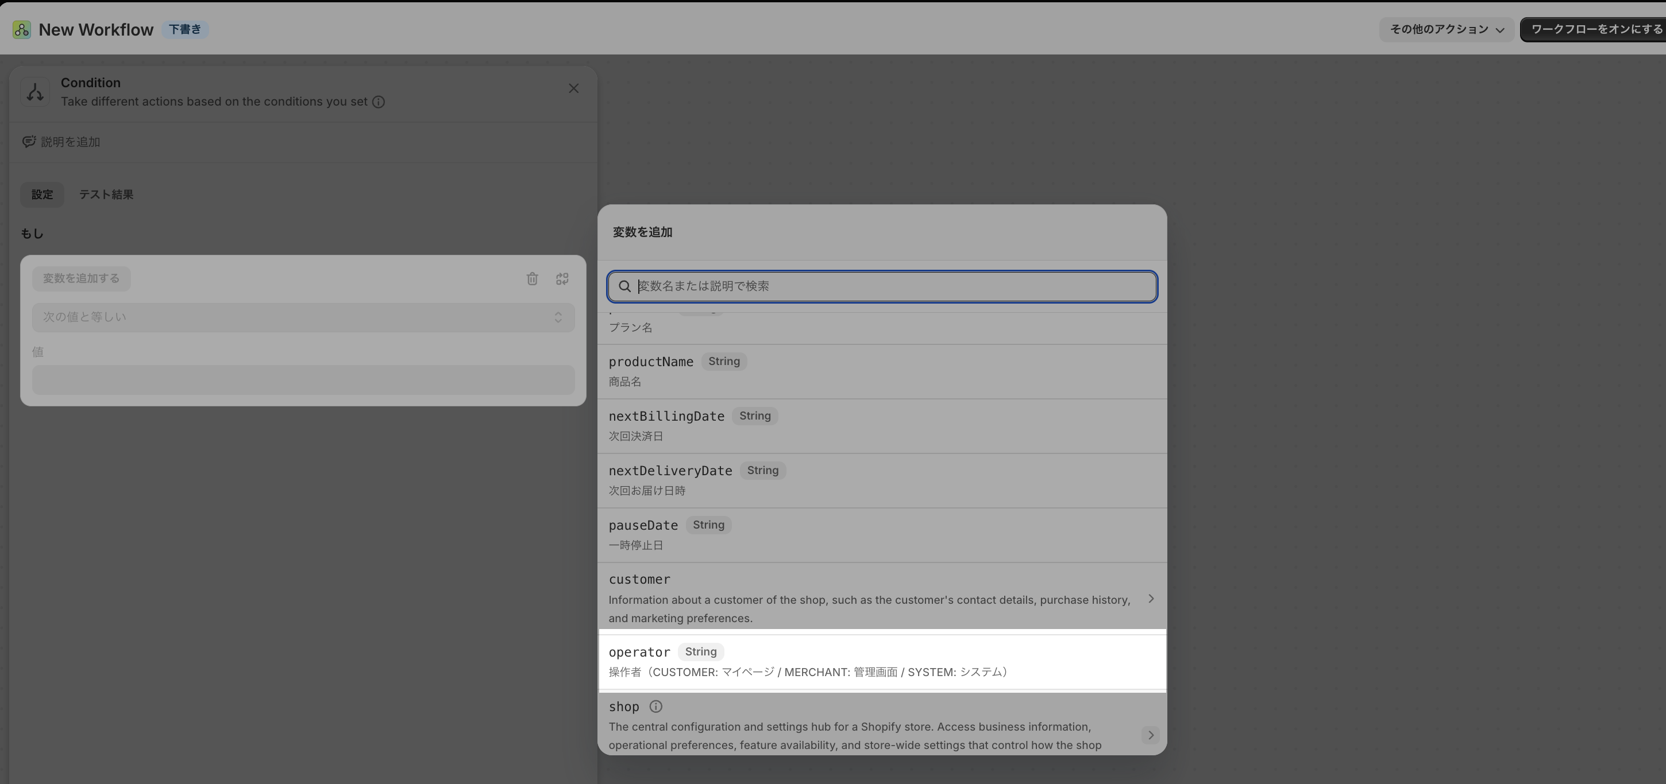Open the 次の値と等しい operator select
Image resolution: width=1666 pixels, height=784 pixels.
[303, 317]
